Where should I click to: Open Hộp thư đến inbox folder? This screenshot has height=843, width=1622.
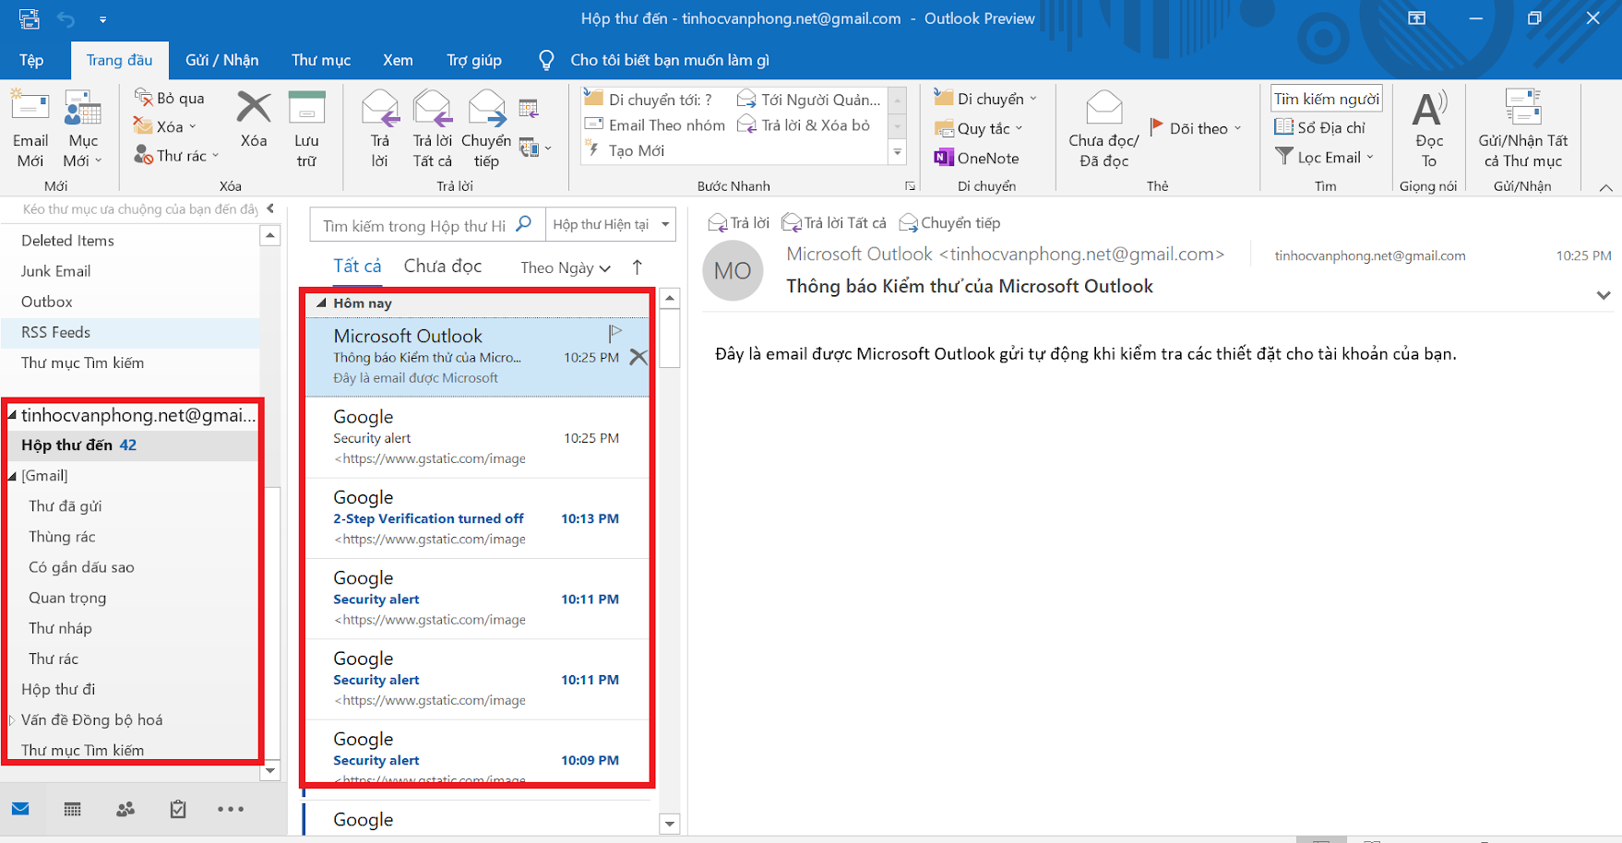132,445
